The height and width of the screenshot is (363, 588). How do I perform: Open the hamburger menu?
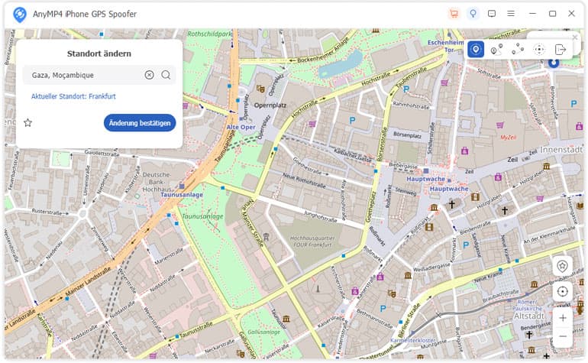511,14
